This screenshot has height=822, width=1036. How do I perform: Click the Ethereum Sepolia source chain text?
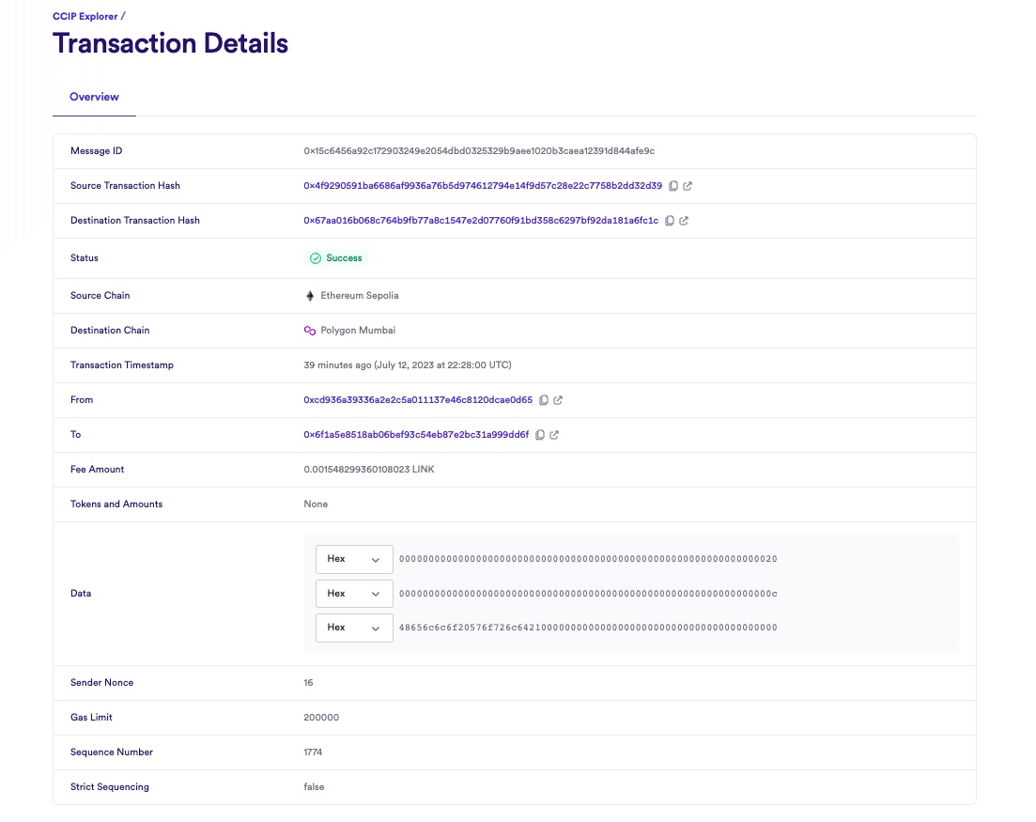pyautogui.click(x=360, y=295)
